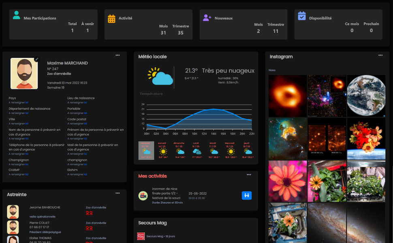Click the Secours Mag red logo icon
Screen dimensions: 393x243
[x=141, y=236]
